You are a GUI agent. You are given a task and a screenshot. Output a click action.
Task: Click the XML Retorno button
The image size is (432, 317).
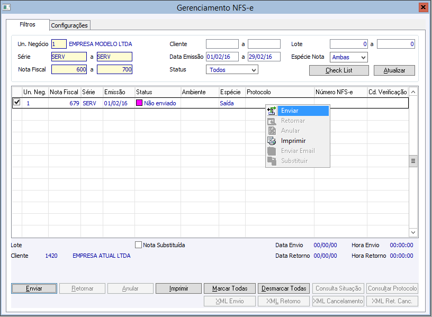[284, 301]
